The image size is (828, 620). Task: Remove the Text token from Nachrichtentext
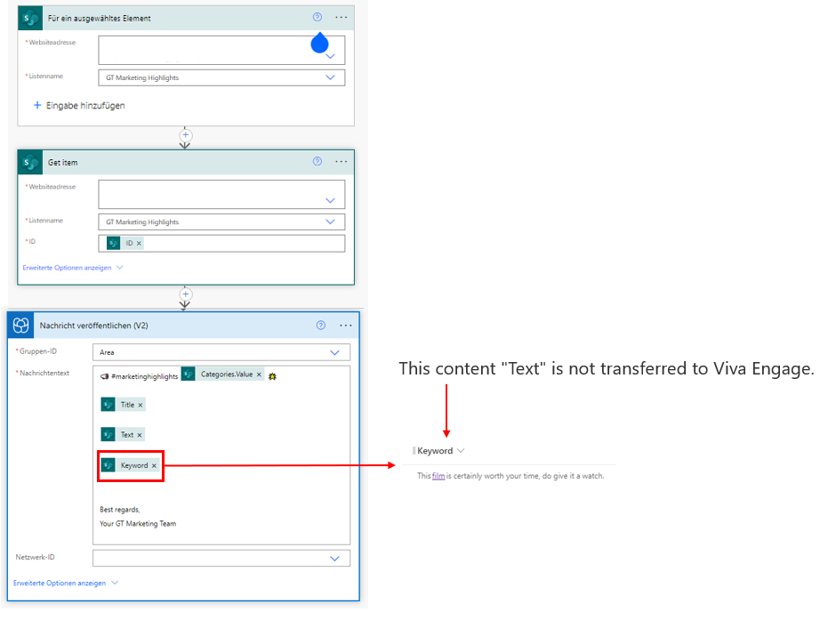pos(140,435)
